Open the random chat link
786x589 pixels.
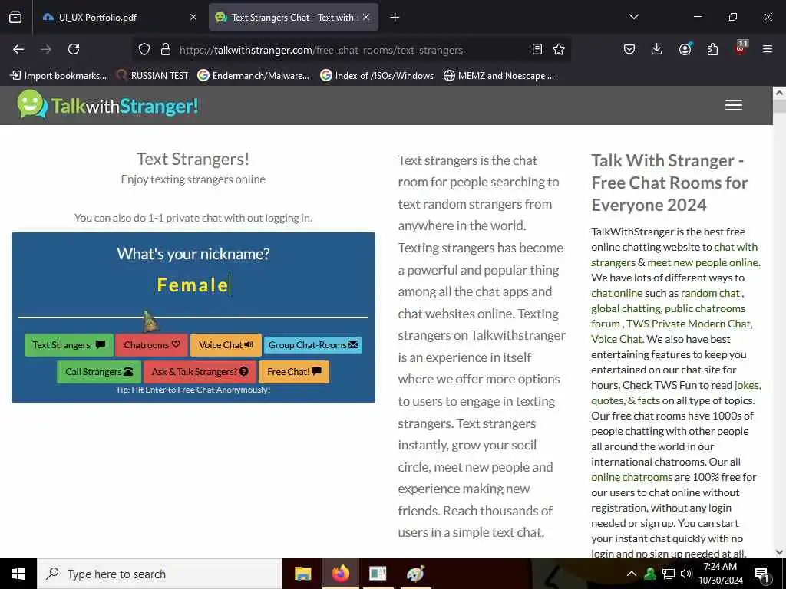coord(710,293)
